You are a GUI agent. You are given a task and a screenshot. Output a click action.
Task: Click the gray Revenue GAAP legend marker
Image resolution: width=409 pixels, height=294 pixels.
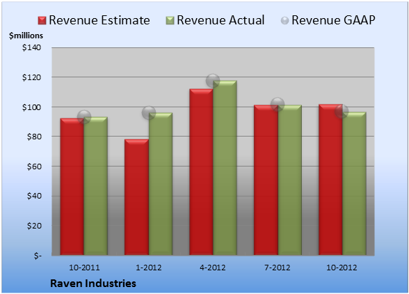[x=285, y=21]
